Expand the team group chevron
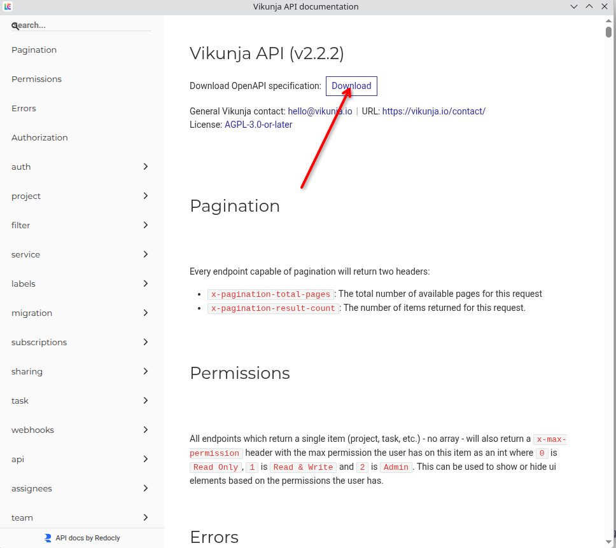Screen dimensions: 616x548 pyautogui.click(x=146, y=517)
